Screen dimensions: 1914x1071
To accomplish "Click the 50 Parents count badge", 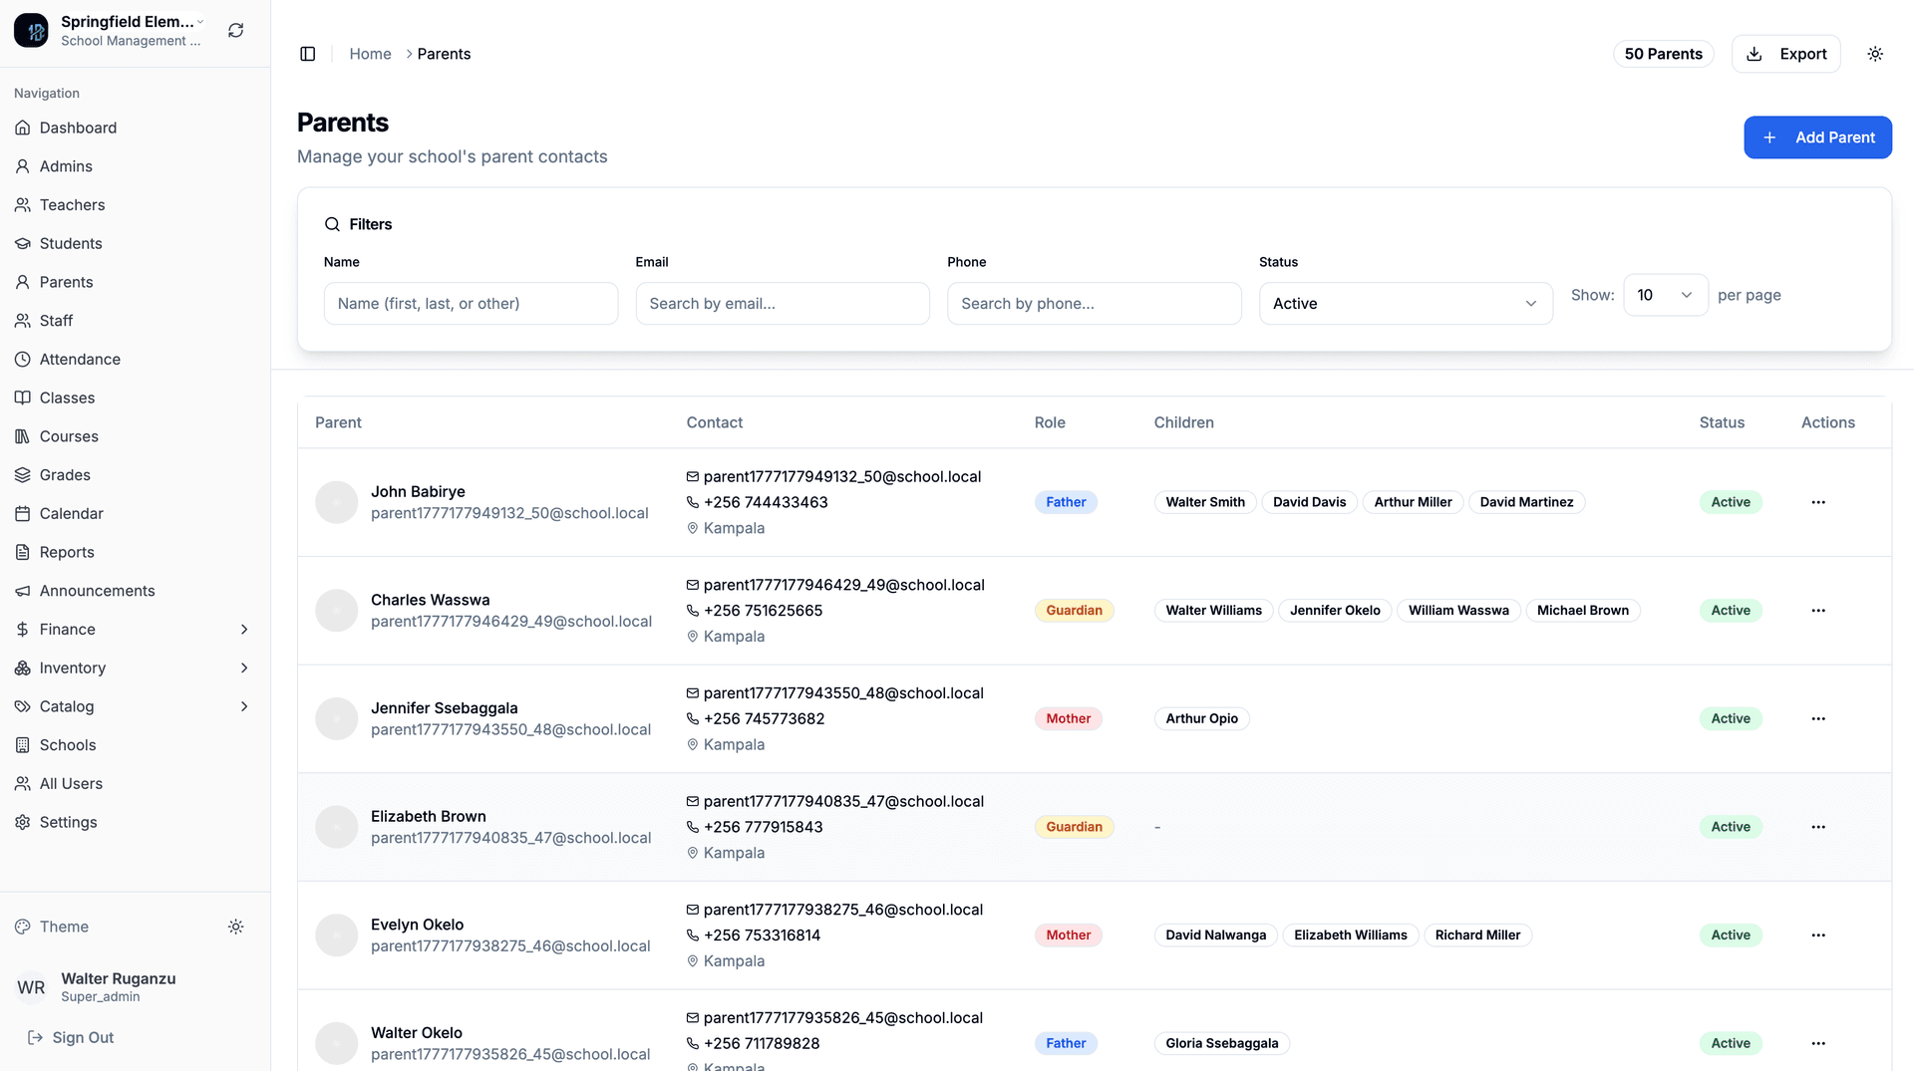I will pos(1663,54).
